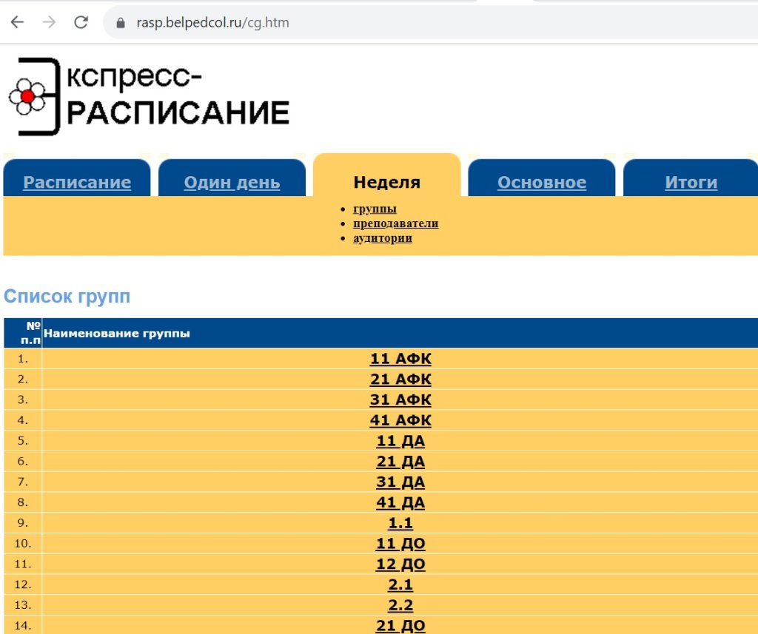The height and width of the screenshot is (634, 758).
Task: Select the Неделя tab
Action: 386,182
